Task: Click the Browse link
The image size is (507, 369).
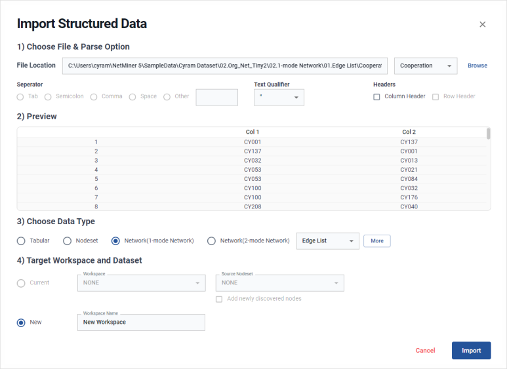Action: (477, 66)
